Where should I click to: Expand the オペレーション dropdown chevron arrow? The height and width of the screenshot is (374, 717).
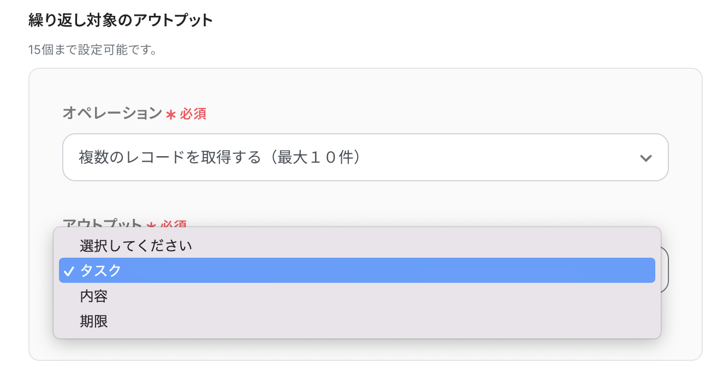click(x=645, y=158)
